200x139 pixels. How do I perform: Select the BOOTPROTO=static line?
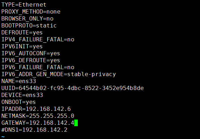point(29,25)
